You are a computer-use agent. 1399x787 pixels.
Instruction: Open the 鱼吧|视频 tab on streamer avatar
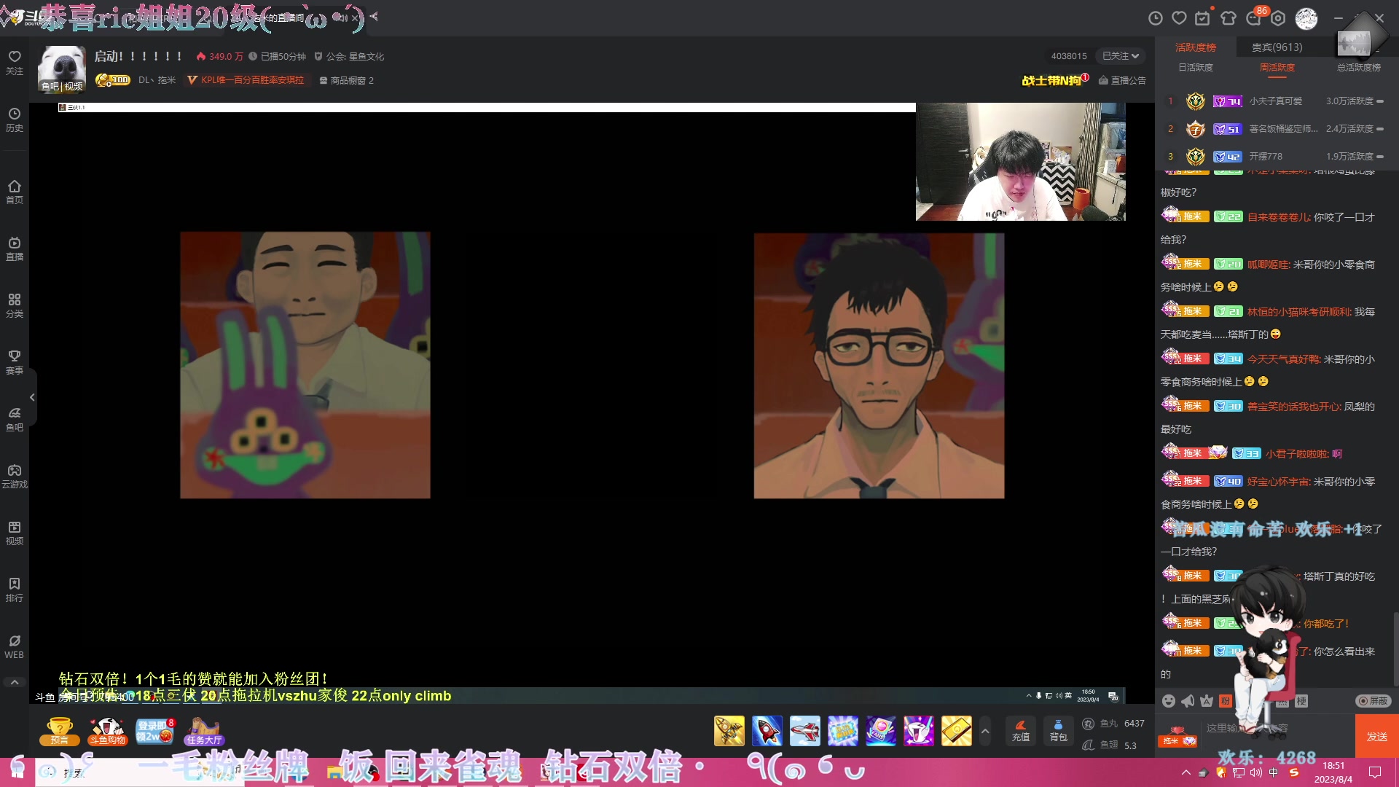coord(62,86)
